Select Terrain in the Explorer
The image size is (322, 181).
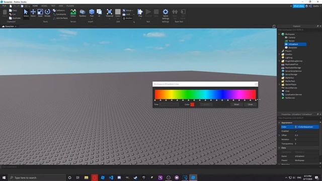(290, 41)
